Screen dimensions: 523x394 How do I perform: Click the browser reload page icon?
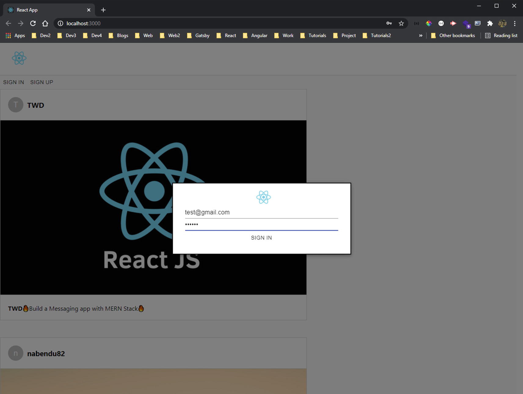pos(33,23)
